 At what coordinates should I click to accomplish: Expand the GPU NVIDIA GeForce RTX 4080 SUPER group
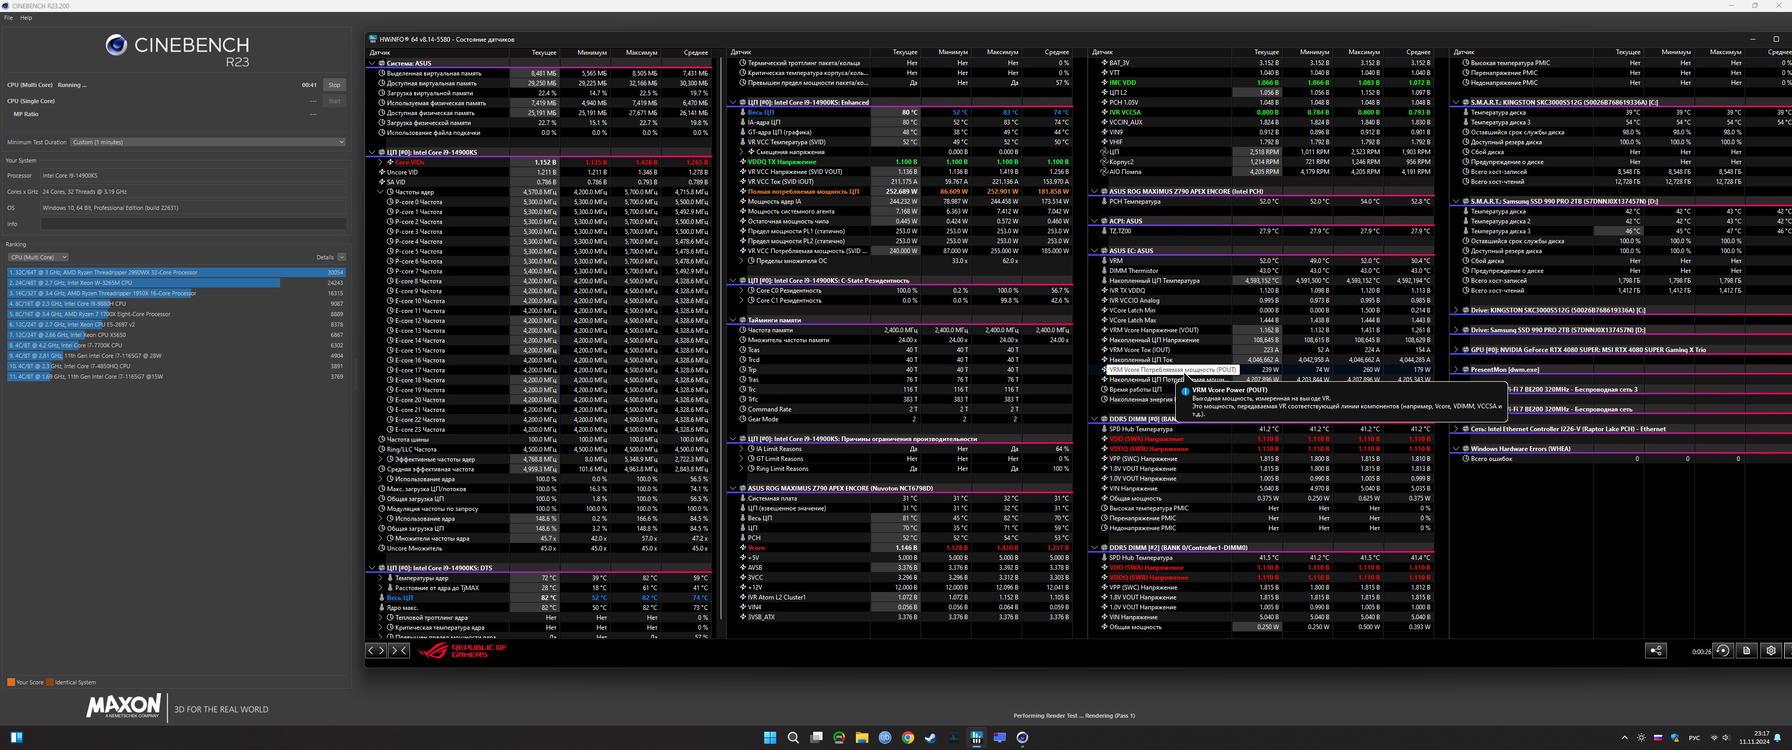(x=1456, y=350)
